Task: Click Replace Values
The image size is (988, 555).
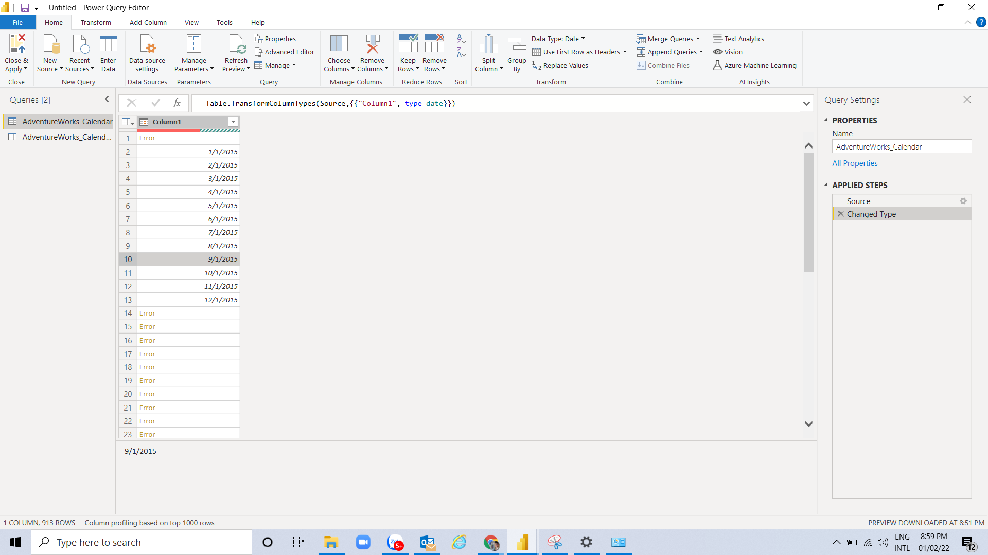Action: [x=560, y=65]
